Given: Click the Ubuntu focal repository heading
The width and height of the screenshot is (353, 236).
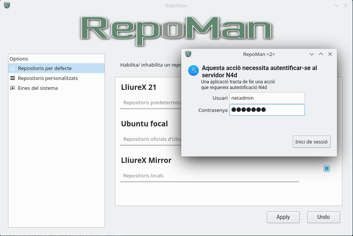Looking at the screenshot, I should pos(145,124).
